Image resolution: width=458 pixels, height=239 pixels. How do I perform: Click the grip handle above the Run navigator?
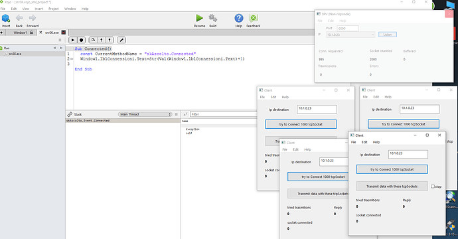[x=60, y=40]
